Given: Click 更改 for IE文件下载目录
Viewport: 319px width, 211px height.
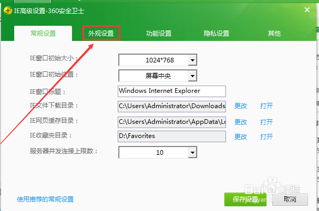Looking at the screenshot, I should click(241, 105).
